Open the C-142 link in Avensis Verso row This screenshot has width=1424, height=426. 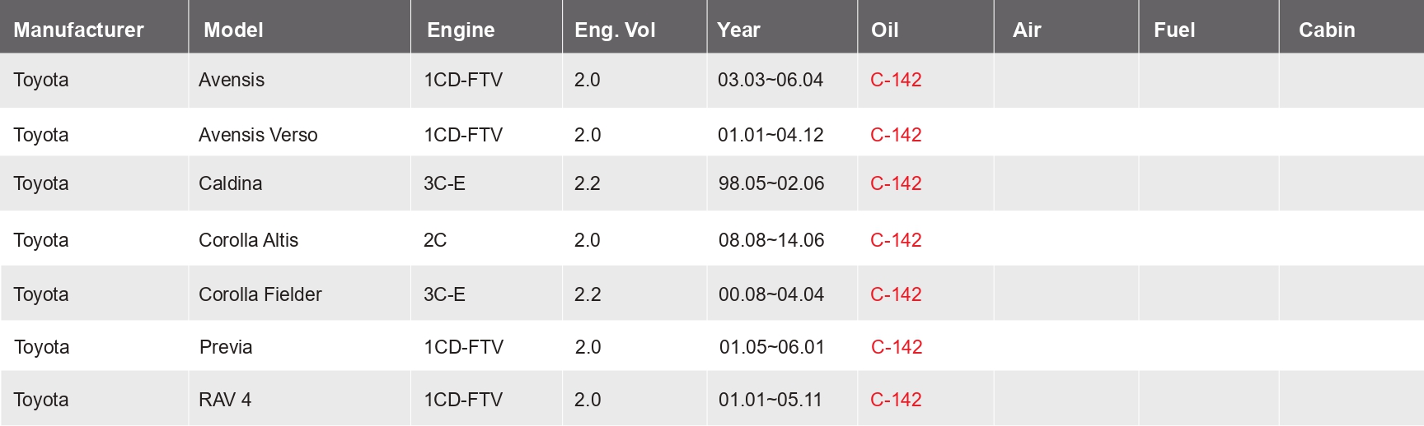point(896,135)
